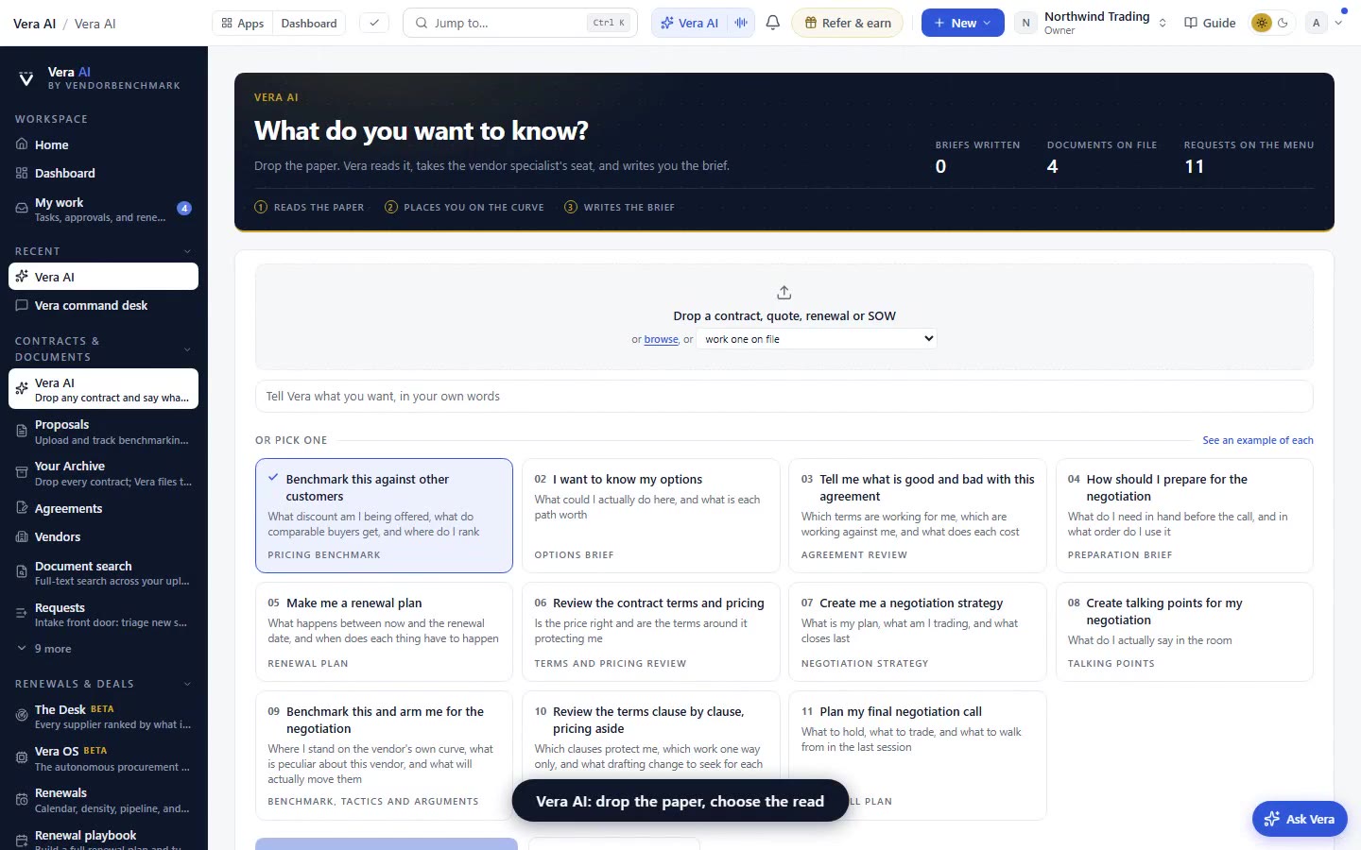This screenshot has height=850, width=1361.
Task: Collapse the Contracts & Documents section
Action: [187, 349]
